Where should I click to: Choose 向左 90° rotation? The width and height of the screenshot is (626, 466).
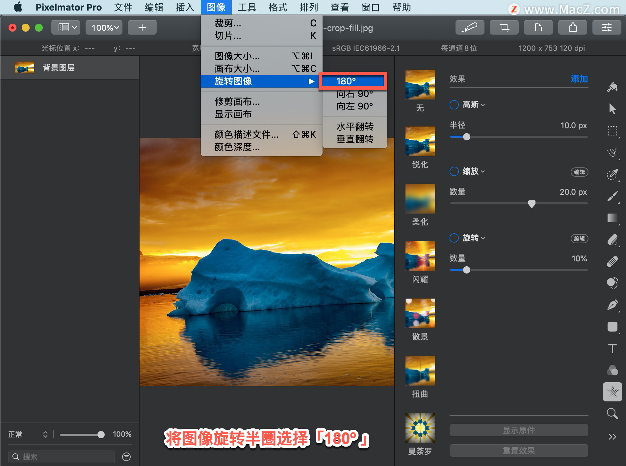coord(354,106)
